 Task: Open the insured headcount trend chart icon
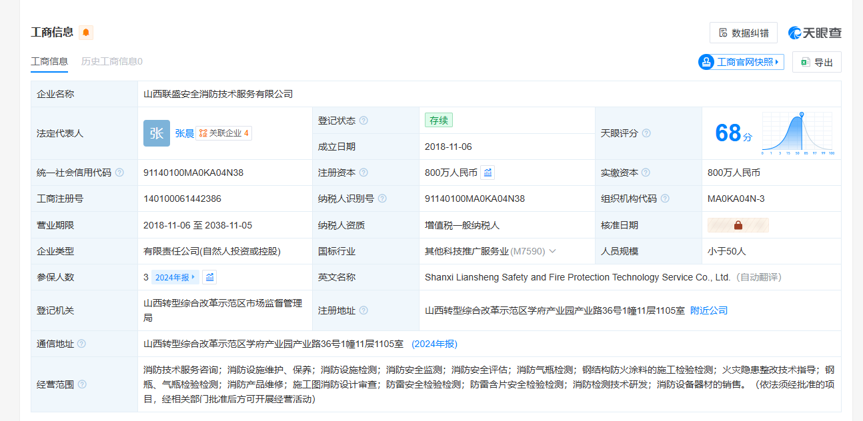pyautogui.click(x=209, y=277)
